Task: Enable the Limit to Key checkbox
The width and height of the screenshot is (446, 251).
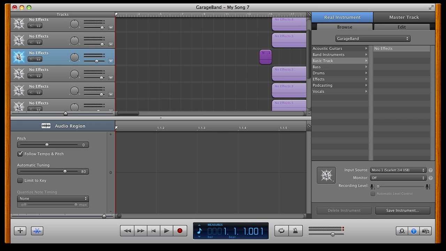Action: [x=20, y=181]
